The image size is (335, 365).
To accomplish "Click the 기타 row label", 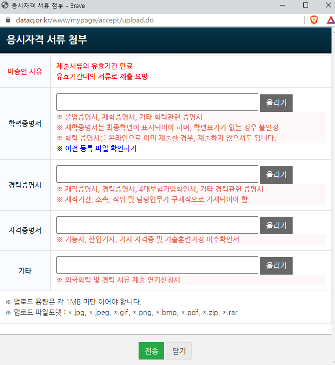I will point(25,271).
